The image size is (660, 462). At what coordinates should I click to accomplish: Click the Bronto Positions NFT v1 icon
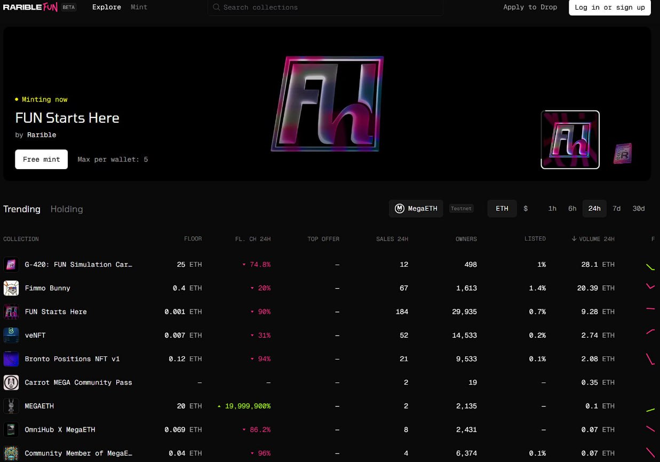(11, 359)
